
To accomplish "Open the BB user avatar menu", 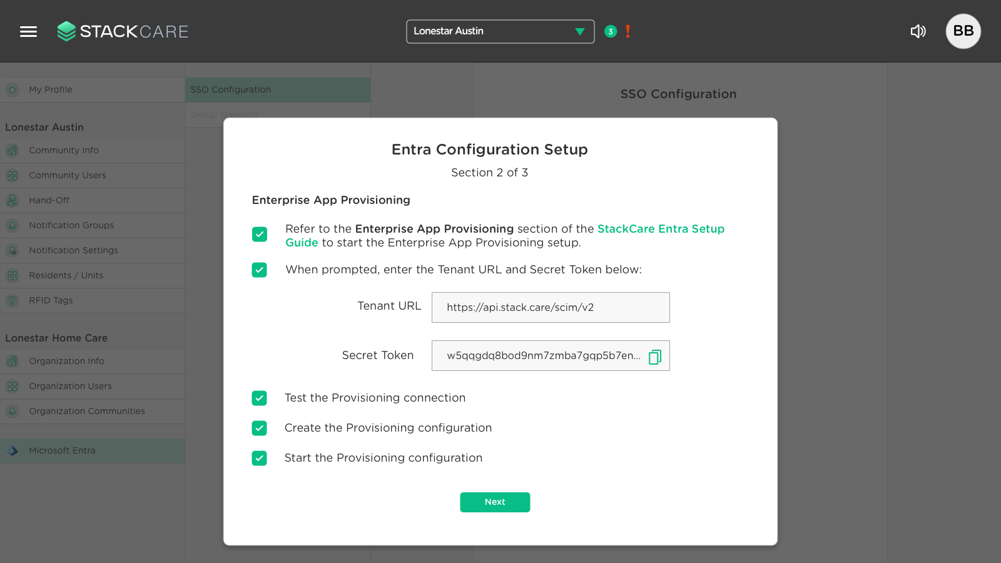I will pos(963,31).
